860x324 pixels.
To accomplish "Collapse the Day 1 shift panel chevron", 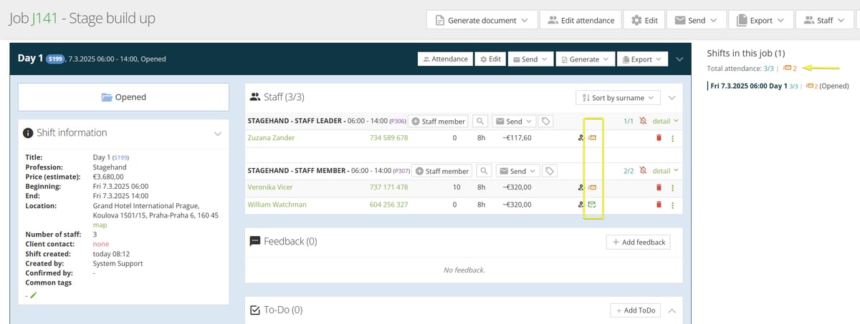I will point(679,59).
